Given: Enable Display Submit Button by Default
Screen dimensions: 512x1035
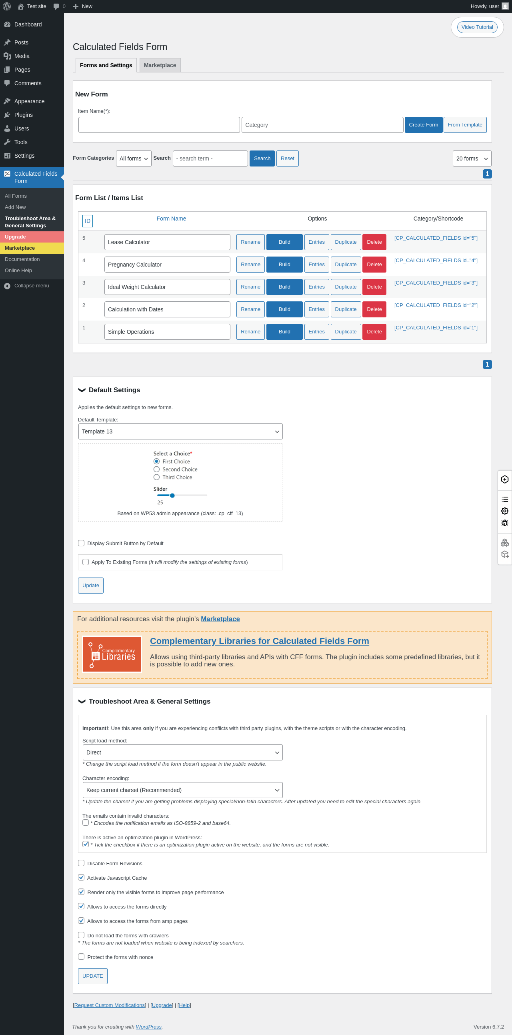Looking at the screenshot, I should tap(81, 543).
